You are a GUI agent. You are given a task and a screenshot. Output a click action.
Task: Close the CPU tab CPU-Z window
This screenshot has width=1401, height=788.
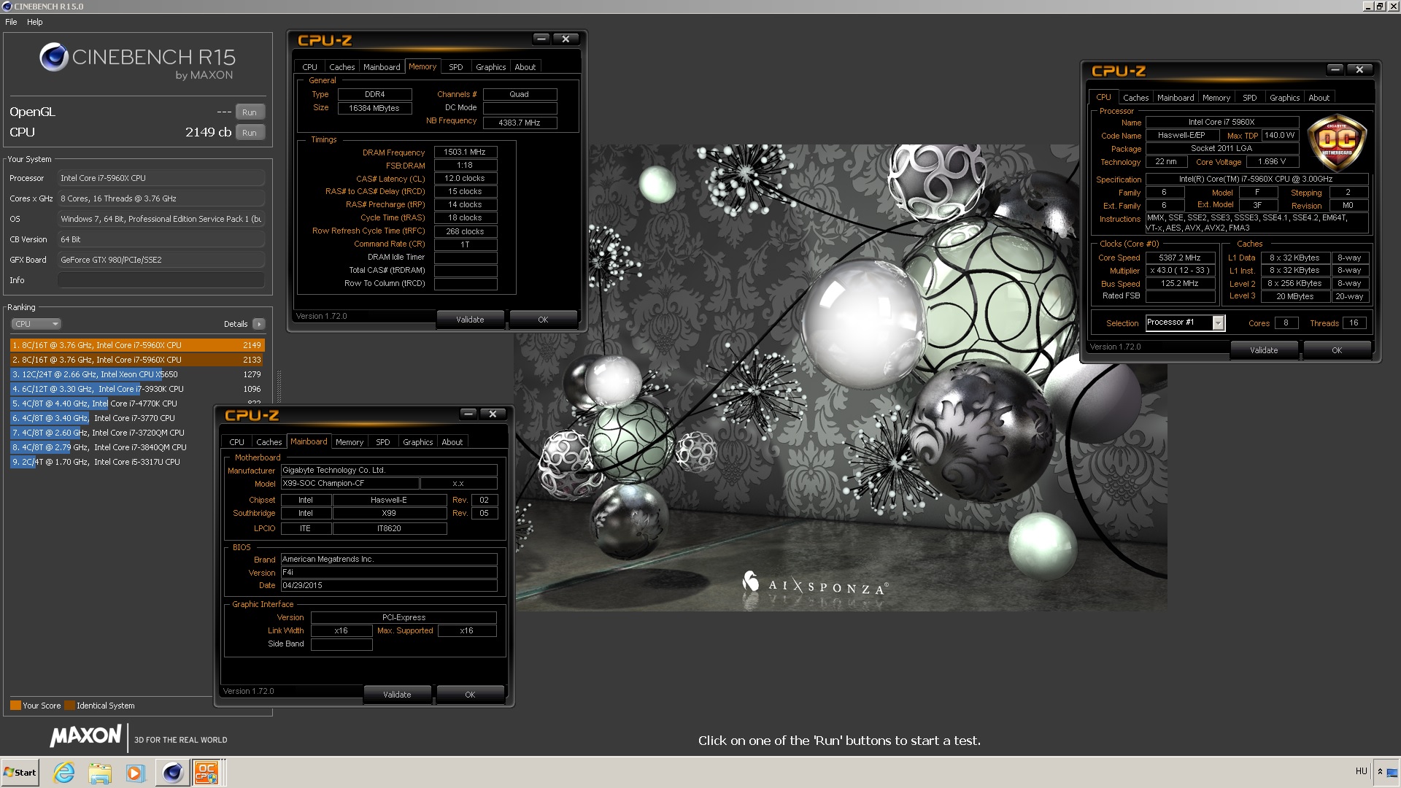click(1359, 69)
